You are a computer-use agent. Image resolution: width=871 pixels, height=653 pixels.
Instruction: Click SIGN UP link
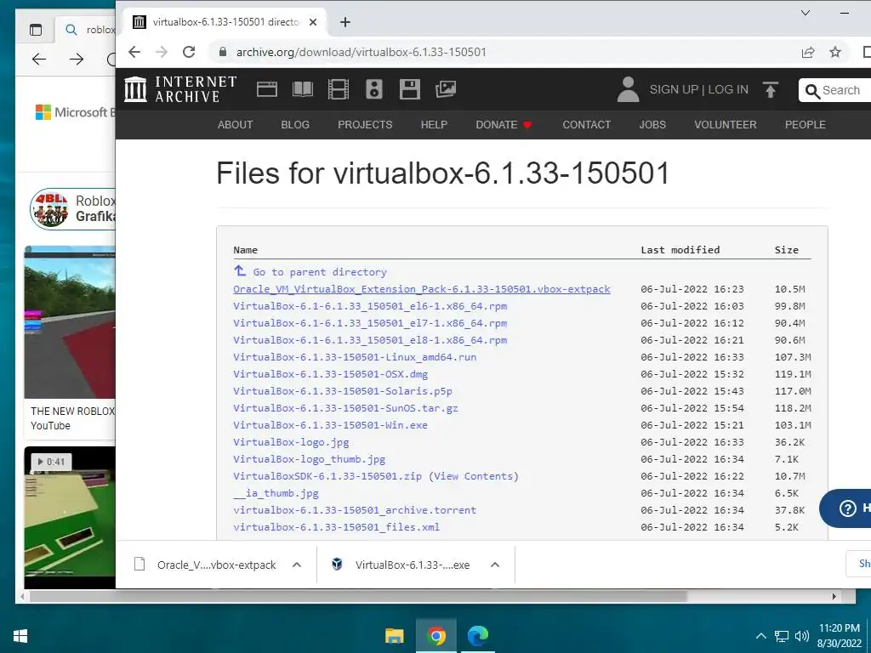coord(674,89)
